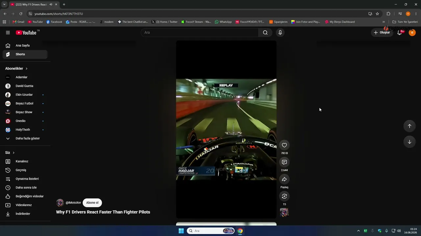Open the Windows Start menu
This screenshot has height=236, width=421.
coord(181,231)
